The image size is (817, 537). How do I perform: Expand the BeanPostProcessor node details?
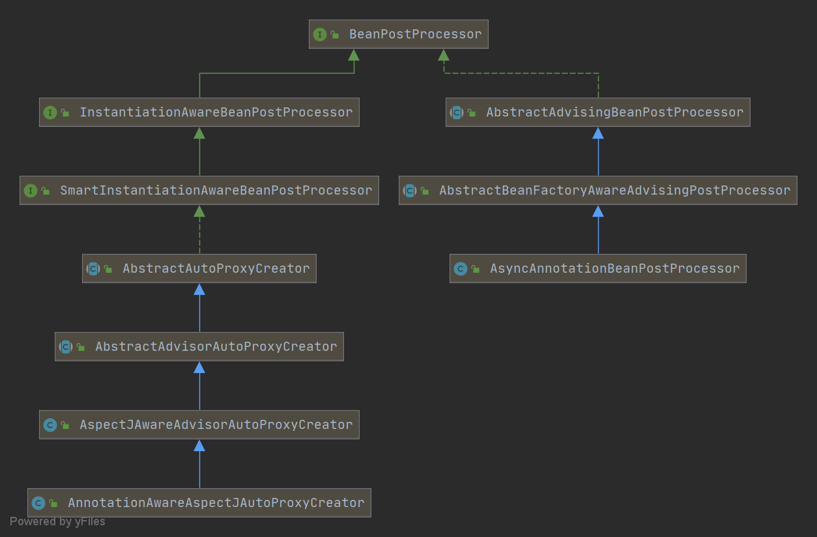[398, 34]
